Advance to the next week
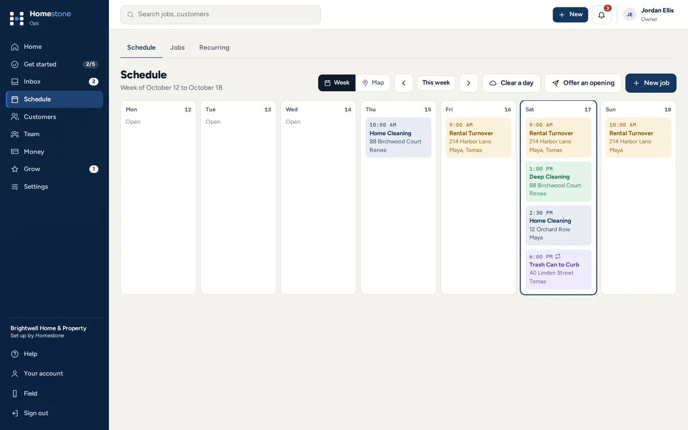Image resolution: width=688 pixels, height=430 pixels. pyautogui.click(x=468, y=83)
